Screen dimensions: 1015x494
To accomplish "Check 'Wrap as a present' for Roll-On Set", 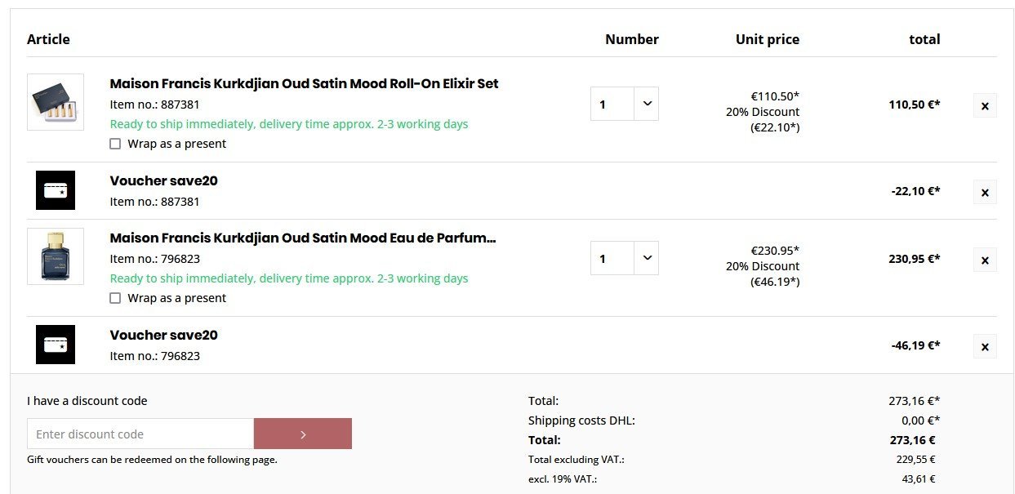I will coord(115,144).
